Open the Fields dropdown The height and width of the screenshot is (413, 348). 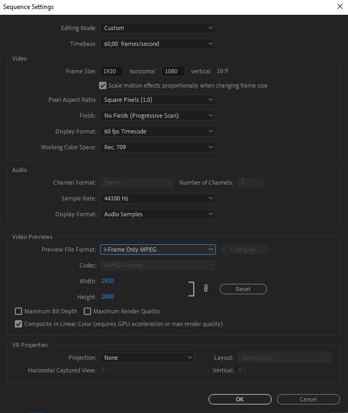coord(158,116)
